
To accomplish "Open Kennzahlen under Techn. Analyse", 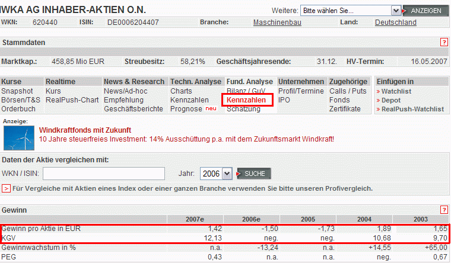I will (189, 100).
